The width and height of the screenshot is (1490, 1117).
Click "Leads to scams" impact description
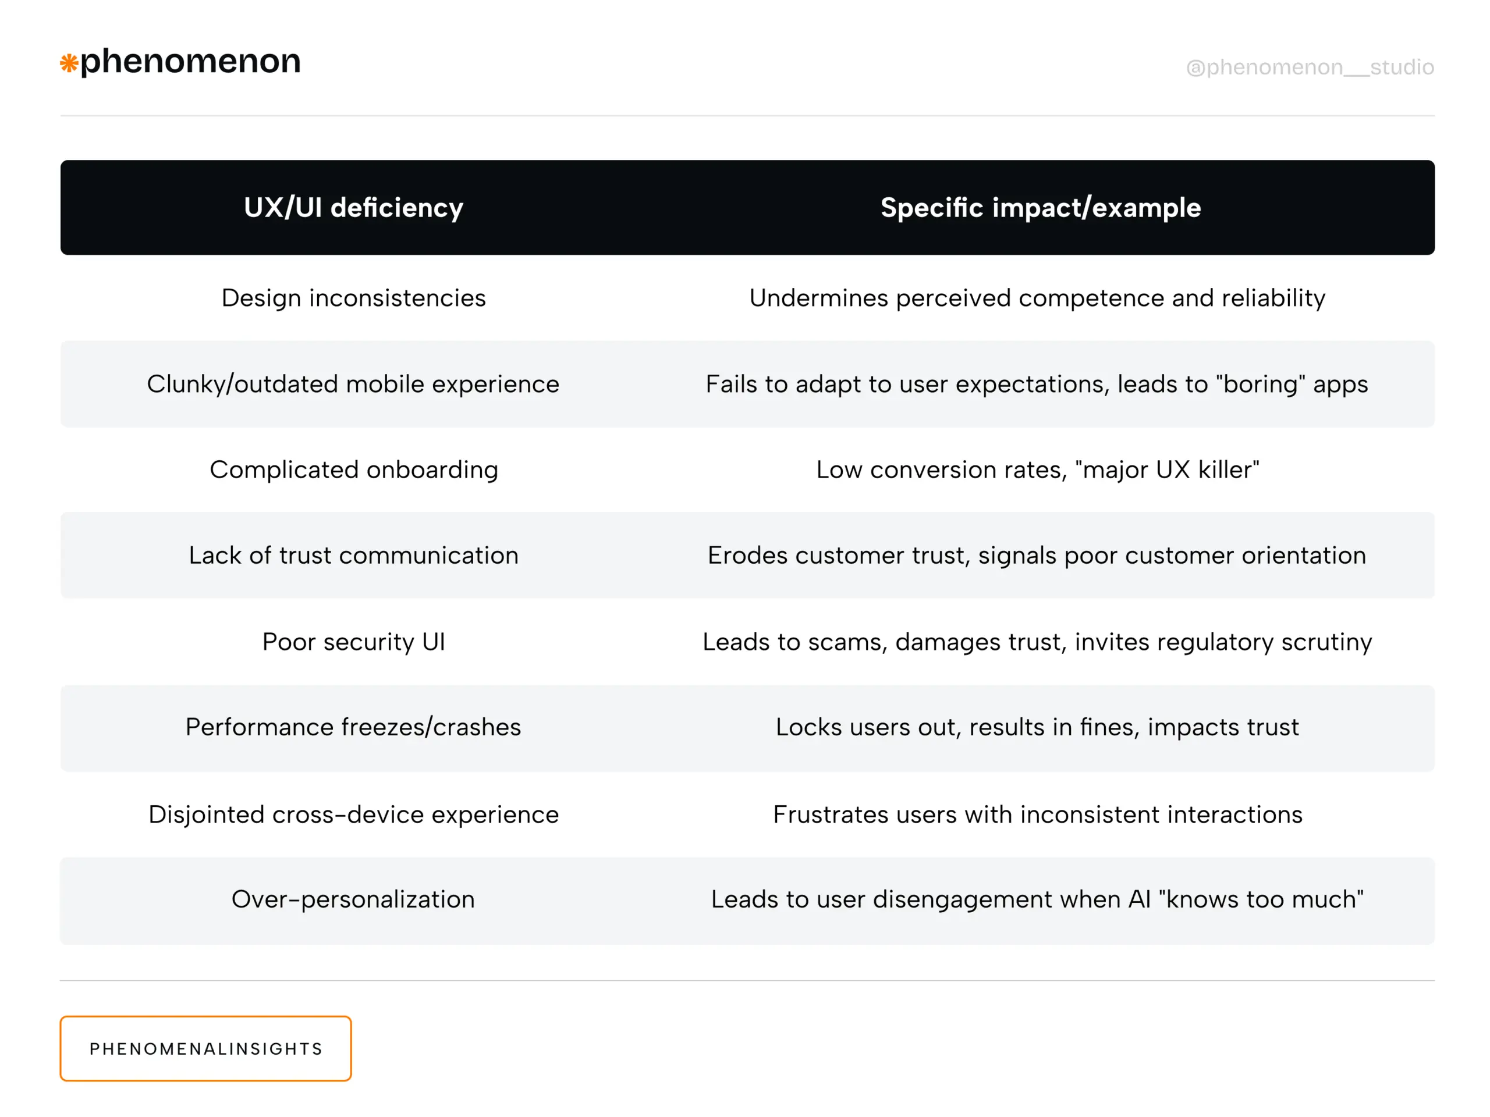pos(1037,642)
